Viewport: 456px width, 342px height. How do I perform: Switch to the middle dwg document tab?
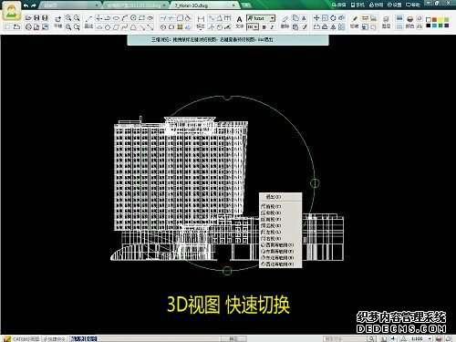(135, 5)
